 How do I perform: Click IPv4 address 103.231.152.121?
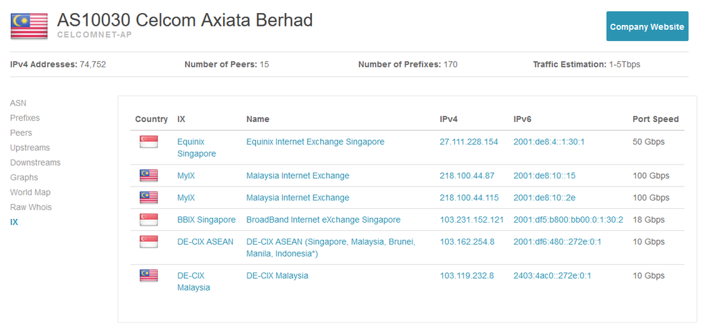click(471, 220)
